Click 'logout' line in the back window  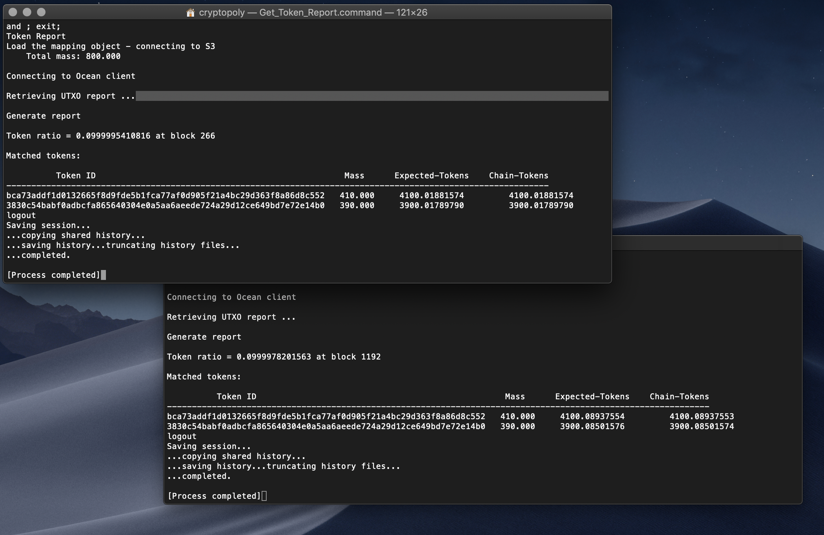(x=182, y=436)
